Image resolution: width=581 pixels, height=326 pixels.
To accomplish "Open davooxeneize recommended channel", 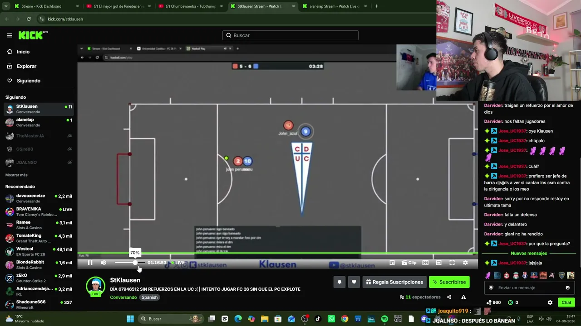I will (38, 198).
